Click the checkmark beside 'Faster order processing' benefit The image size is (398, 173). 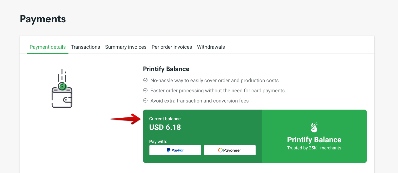(x=145, y=90)
